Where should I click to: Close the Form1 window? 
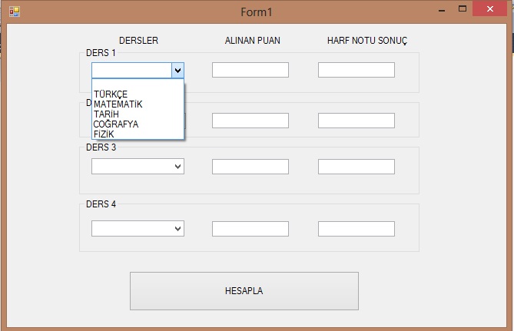coord(489,9)
